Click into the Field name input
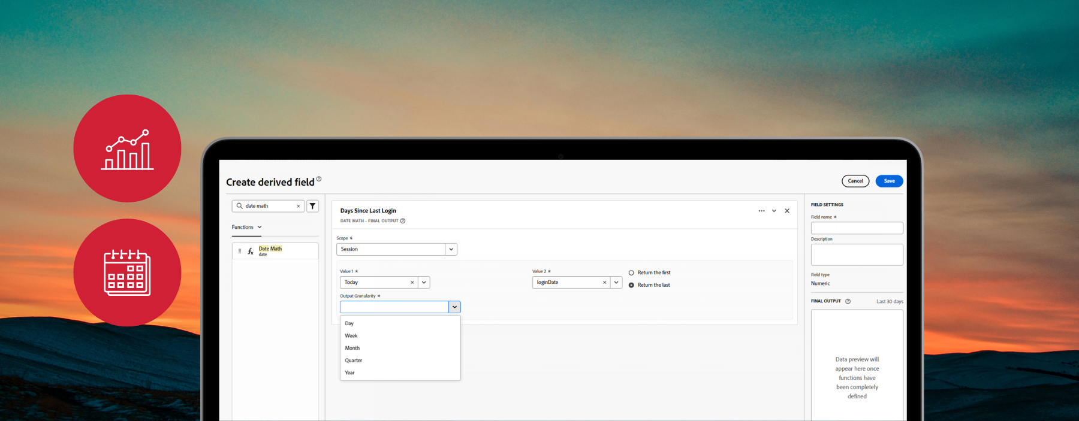This screenshot has width=1079, height=421. 857,228
